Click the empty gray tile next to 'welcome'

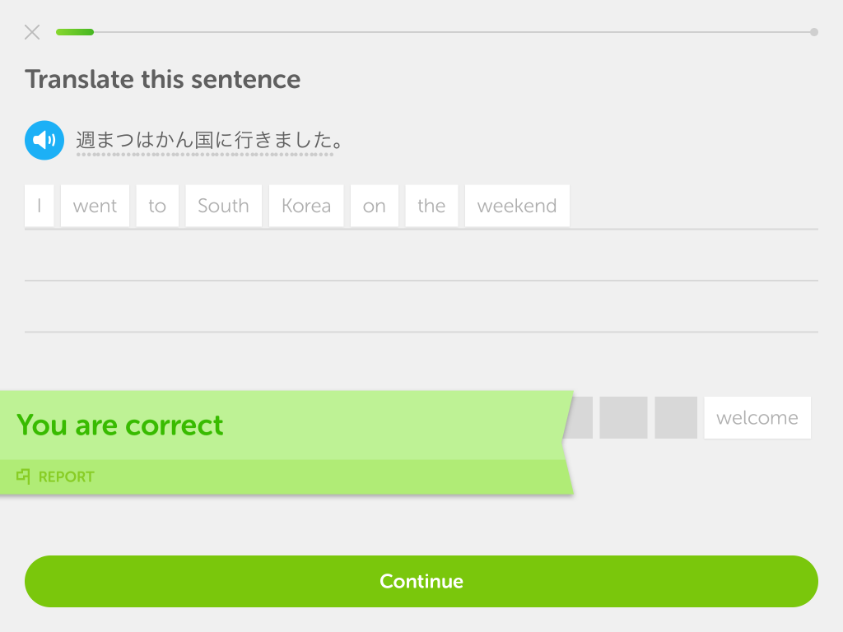coord(676,417)
